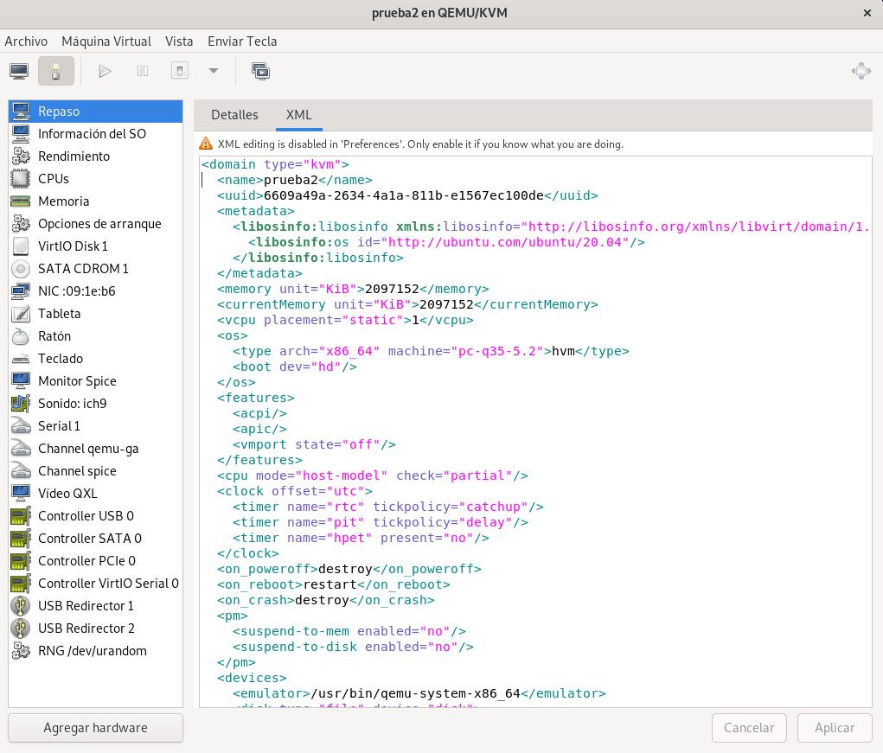The height and width of the screenshot is (753, 883).
Task: Toggle the hardware details lightbulb view
Action: tap(55, 71)
